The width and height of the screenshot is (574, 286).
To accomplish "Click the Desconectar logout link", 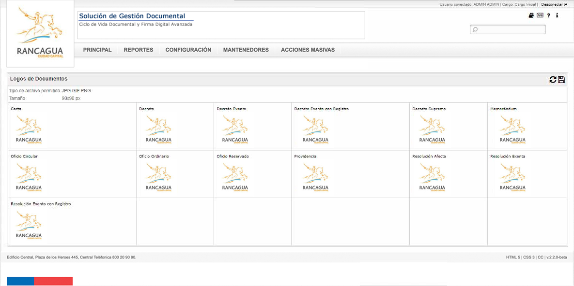I will [x=554, y=4].
